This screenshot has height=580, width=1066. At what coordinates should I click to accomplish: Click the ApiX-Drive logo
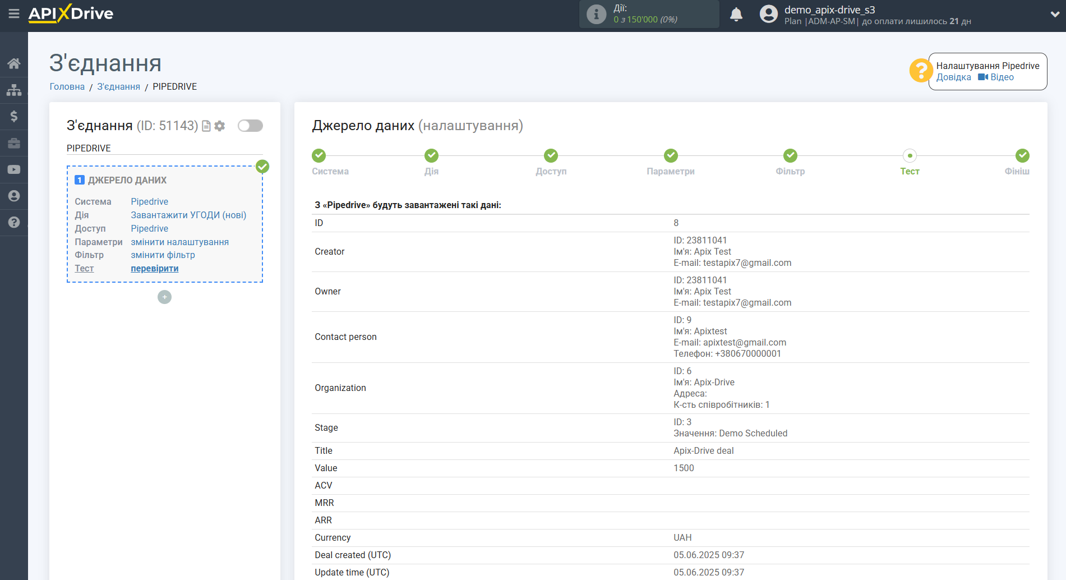71,13
